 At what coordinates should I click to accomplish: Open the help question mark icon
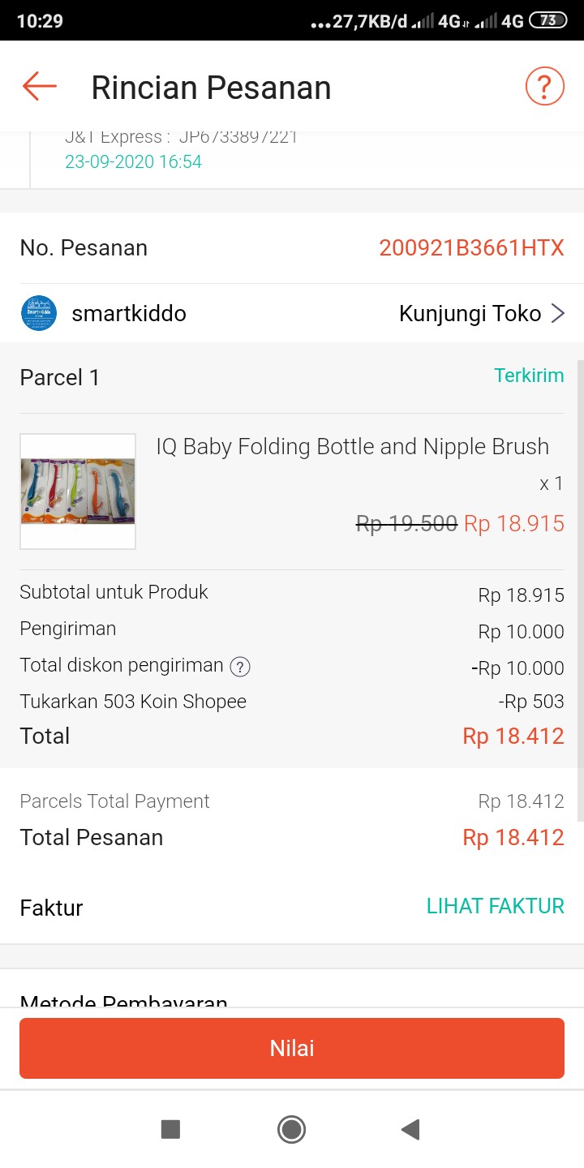[544, 86]
